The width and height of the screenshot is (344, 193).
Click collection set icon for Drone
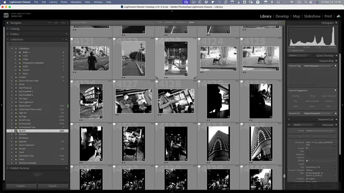click(x=16, y=84)
